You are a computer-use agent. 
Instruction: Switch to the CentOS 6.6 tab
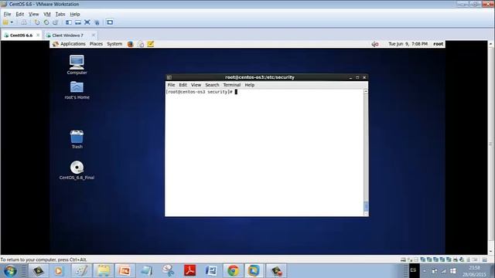pyautogui.click(x=21, y=36)
